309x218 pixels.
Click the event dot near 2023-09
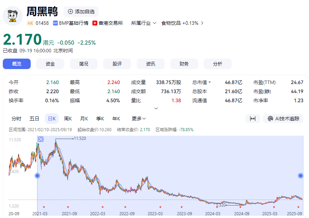[x=182, y=207]
